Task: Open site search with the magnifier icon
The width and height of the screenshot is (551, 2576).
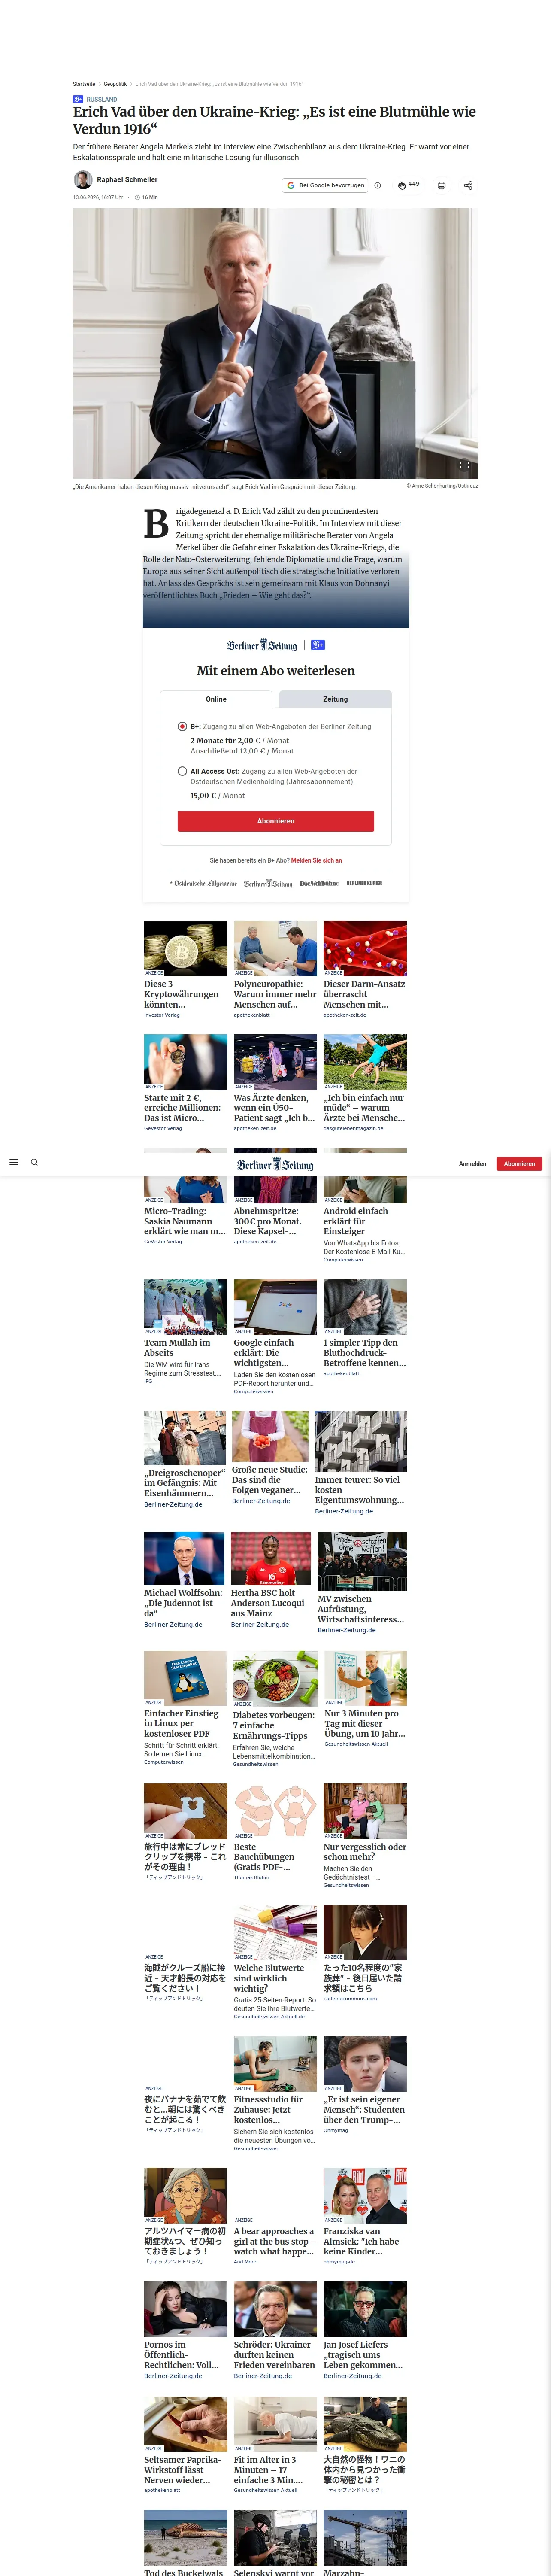Action: pyautogui.click(x=34, y=1162)
